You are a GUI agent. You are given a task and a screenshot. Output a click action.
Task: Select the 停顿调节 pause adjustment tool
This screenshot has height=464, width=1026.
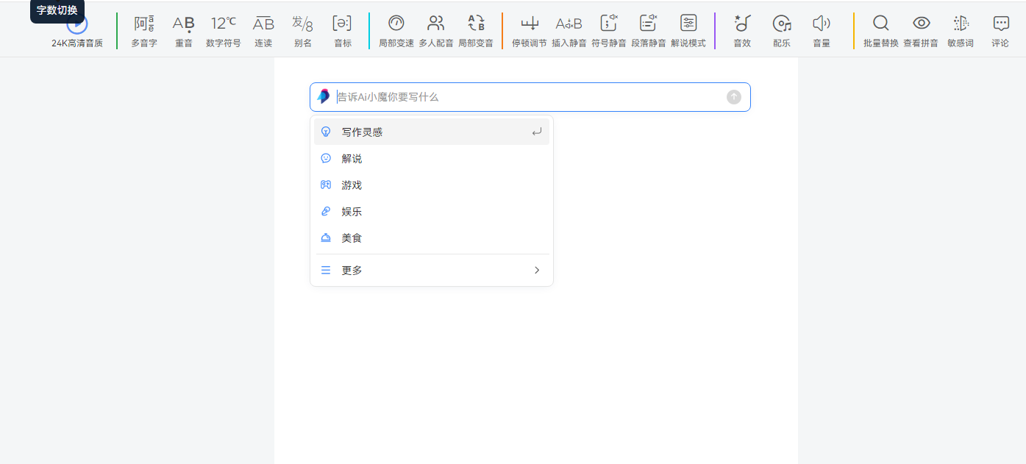(530, 24)
